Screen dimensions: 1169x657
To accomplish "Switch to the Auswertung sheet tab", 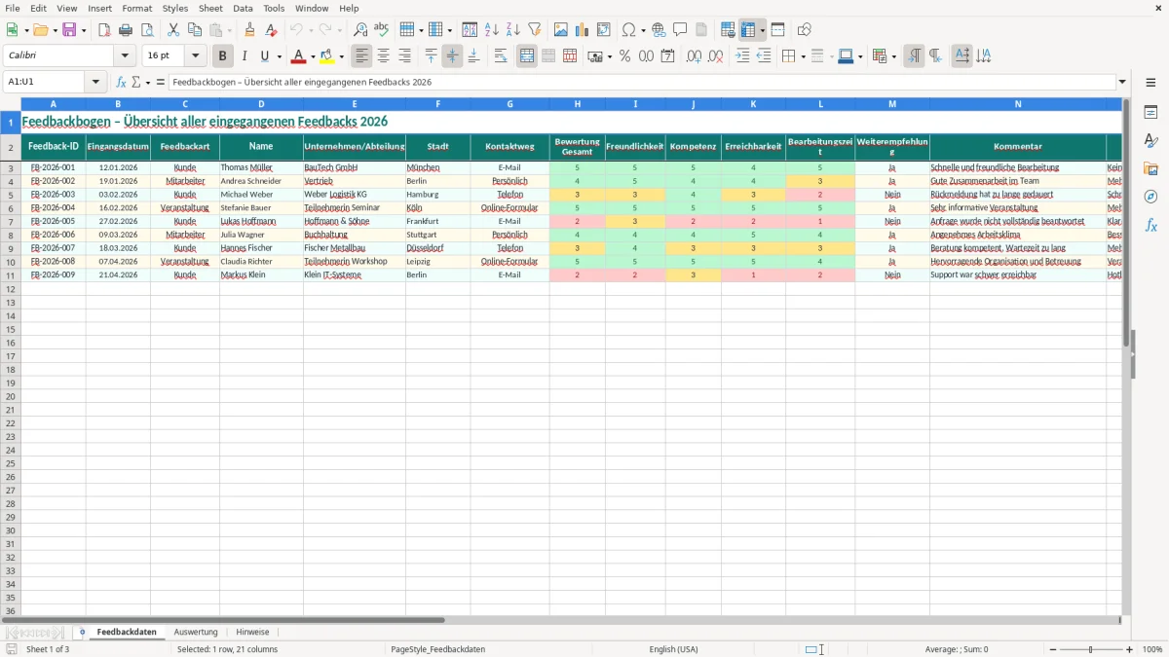I will pos(196,632).
